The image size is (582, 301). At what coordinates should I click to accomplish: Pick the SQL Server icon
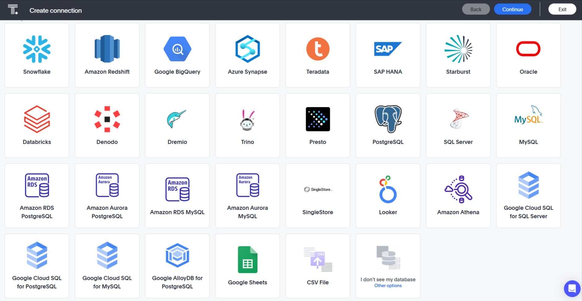[x=459, y=118]
